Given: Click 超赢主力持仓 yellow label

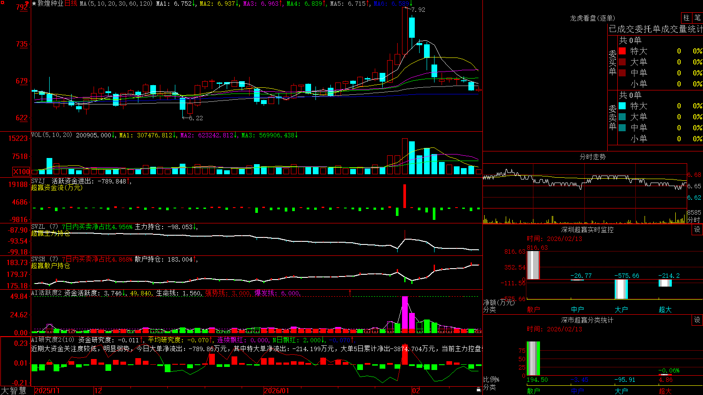Looking at the screenshot, I should (51, 233).
